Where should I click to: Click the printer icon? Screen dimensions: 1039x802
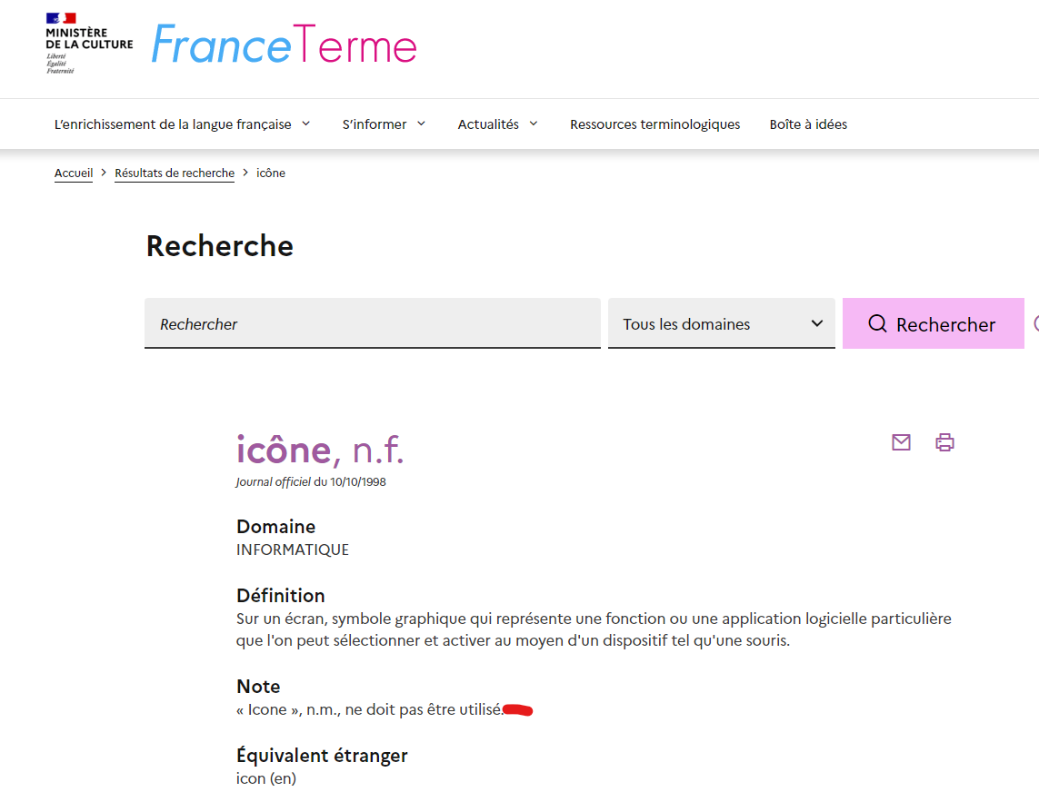coord(944,442)
